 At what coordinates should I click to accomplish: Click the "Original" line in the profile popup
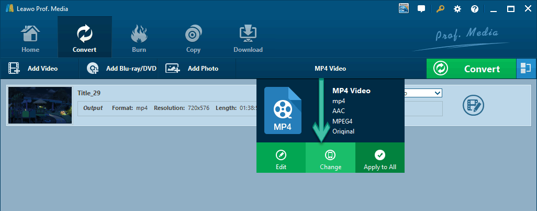tap(343, 131)
